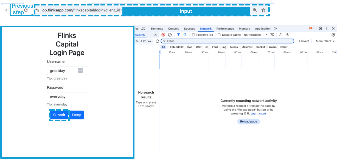
Task: Open the Learn more link
Action: (258, 113)
